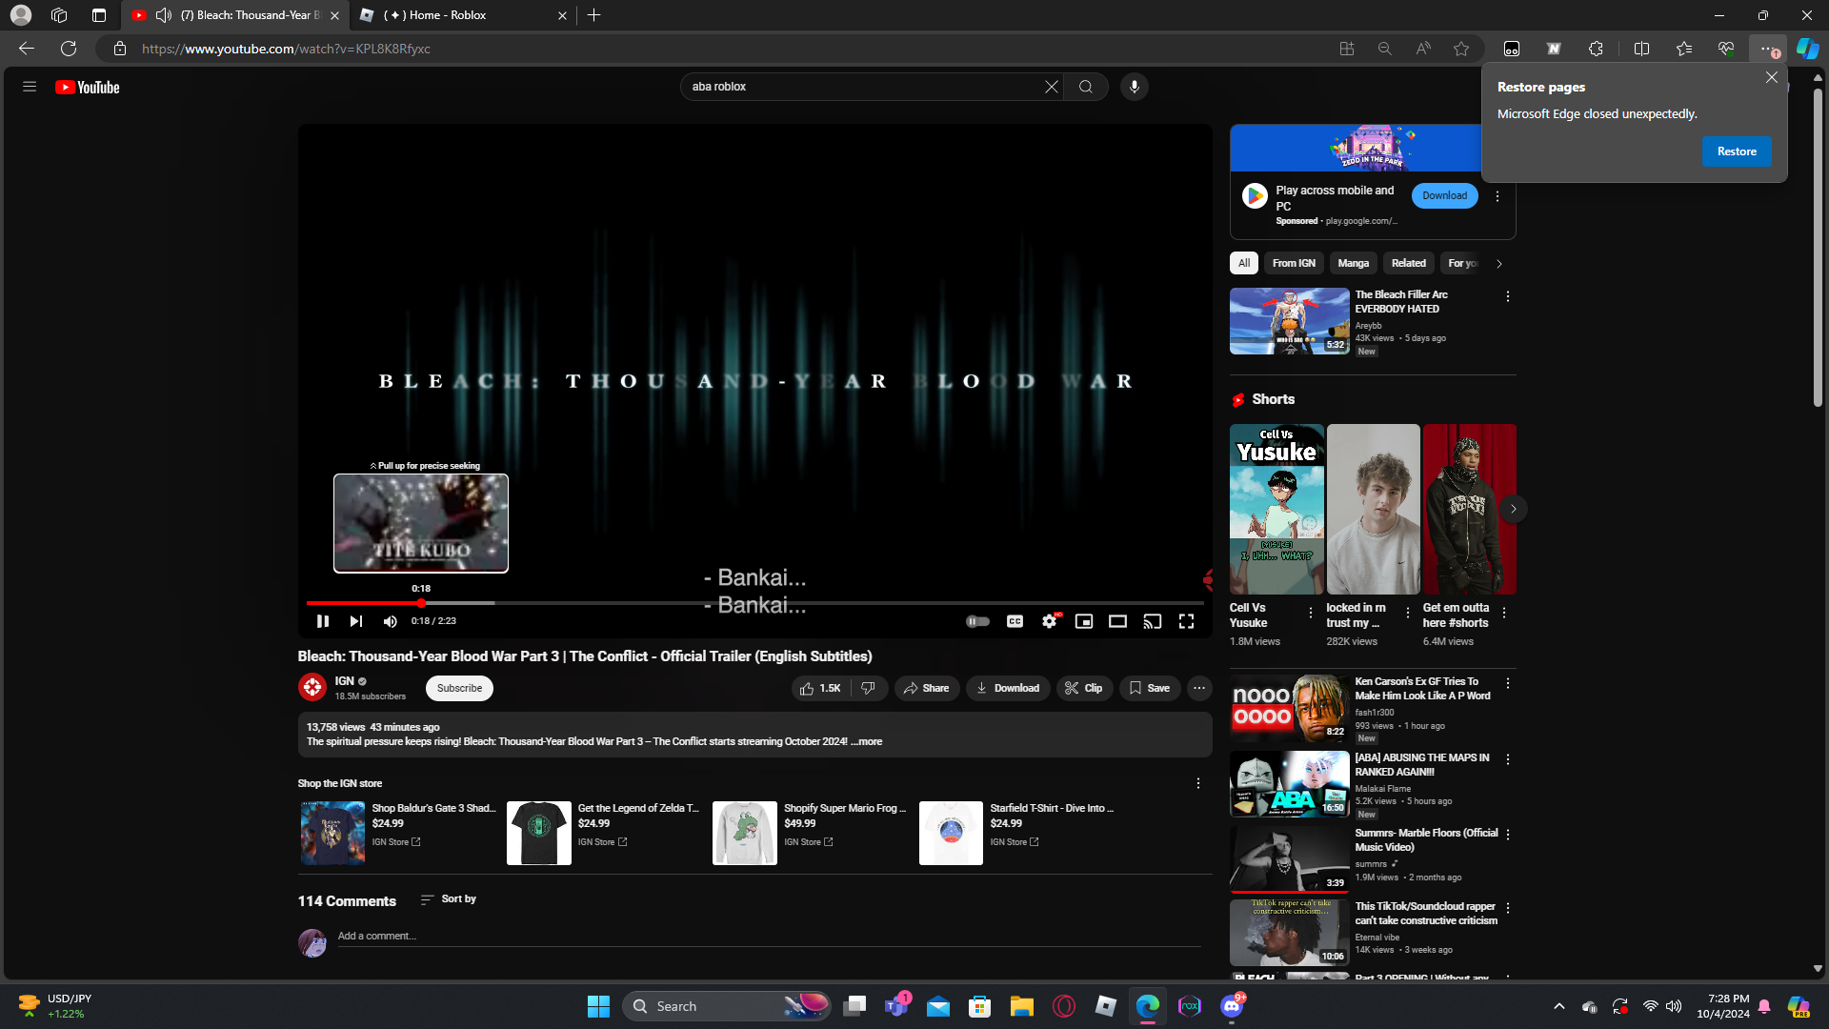1829x1029 pixels.
Task: Open Cell Vs Yusuke short thumbnail
Action: coord(1276,509)
